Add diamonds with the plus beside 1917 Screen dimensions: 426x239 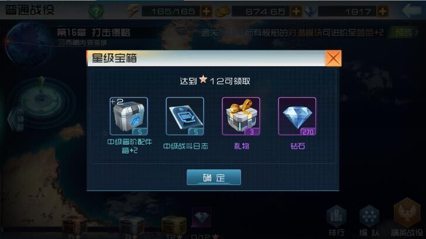click(x=383, y=11)
